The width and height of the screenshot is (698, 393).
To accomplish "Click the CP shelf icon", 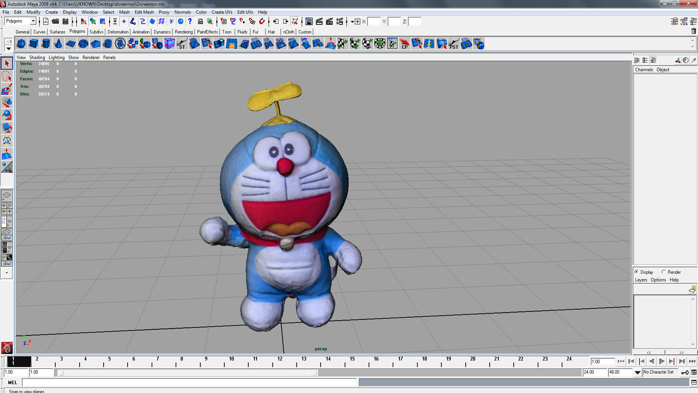I will pyautogui.click(x=404, y=44).
